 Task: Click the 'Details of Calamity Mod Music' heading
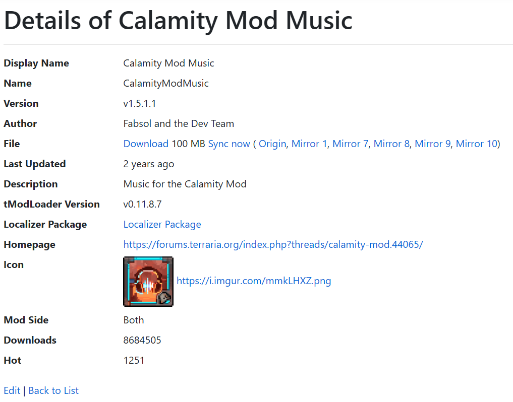click(x=178, y=21)
